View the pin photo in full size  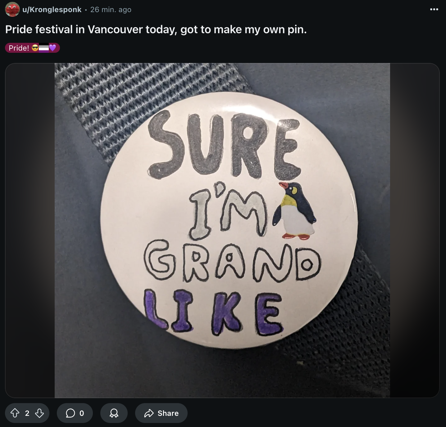[222, 230]
